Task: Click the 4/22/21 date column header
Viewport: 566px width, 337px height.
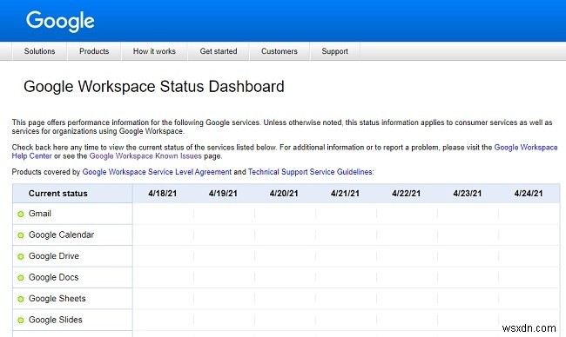Action: (406, 194)
